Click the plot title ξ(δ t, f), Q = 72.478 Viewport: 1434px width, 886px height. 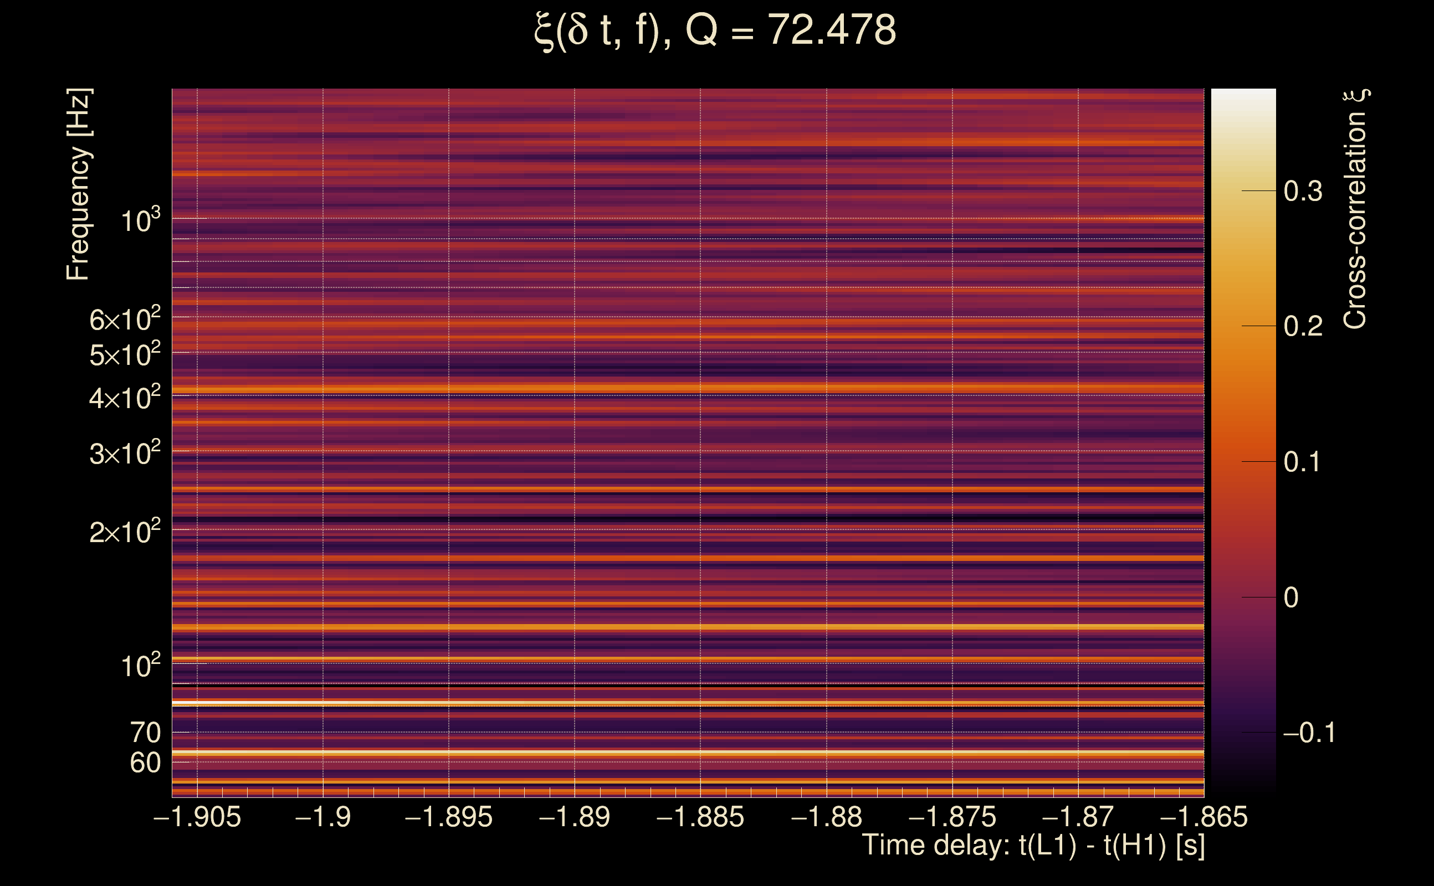click(715, 30)
